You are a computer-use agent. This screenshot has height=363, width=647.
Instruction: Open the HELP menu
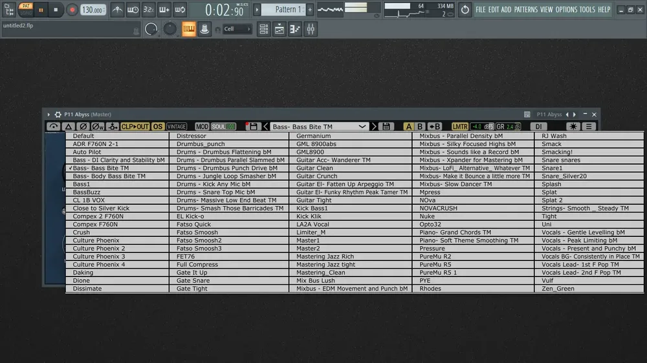604,10
